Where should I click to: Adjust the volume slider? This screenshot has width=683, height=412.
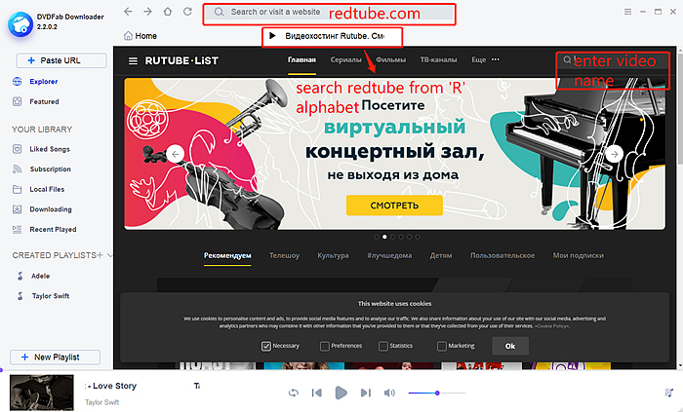tap(437, 393)
